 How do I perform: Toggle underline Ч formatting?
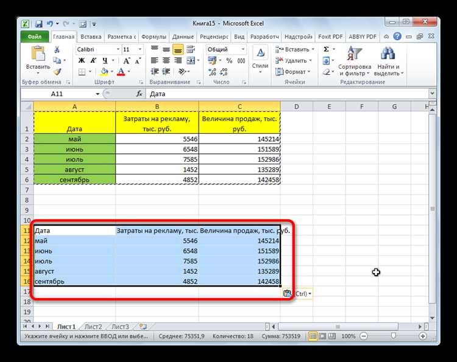105,60
